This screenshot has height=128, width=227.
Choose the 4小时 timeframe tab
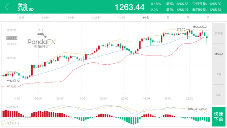click(x=146, y=18)
